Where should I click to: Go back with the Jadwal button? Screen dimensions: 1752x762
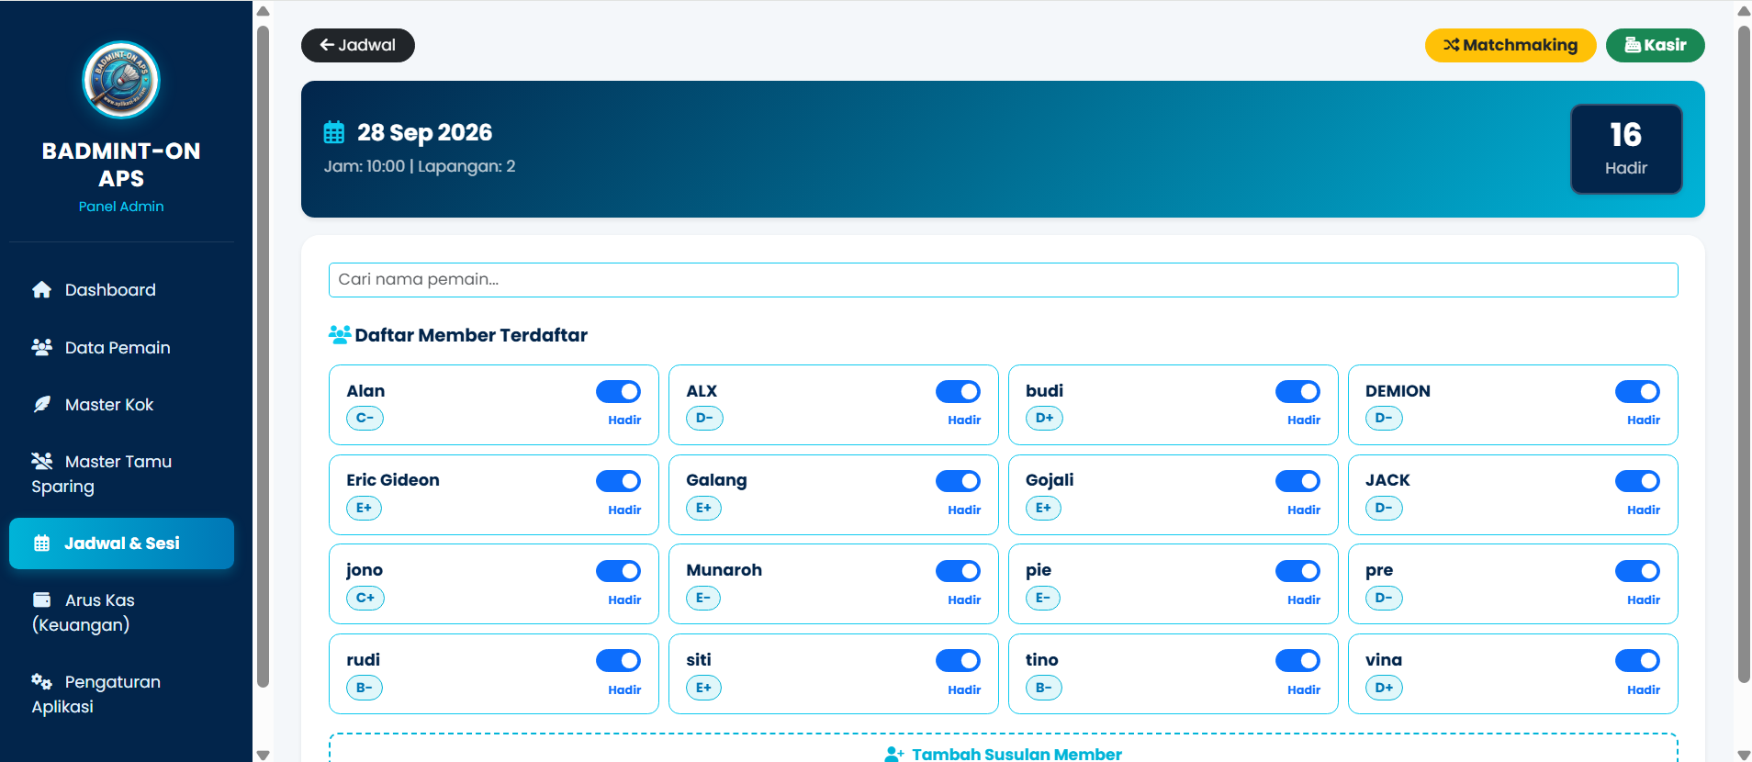[358, 45]
